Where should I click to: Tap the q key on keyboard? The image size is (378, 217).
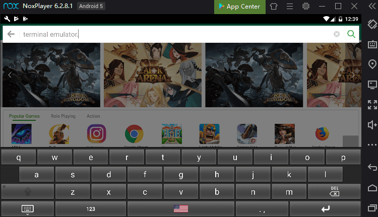click(19, 157)
